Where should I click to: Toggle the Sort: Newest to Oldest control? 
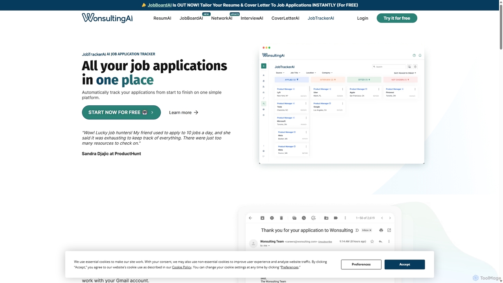pyautogui.click(x=405, y=73)
